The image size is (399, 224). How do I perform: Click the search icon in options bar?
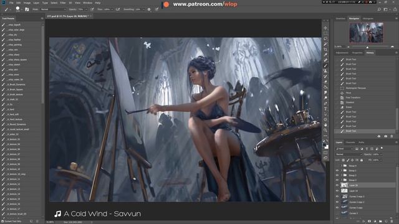[x=379, y=9]
